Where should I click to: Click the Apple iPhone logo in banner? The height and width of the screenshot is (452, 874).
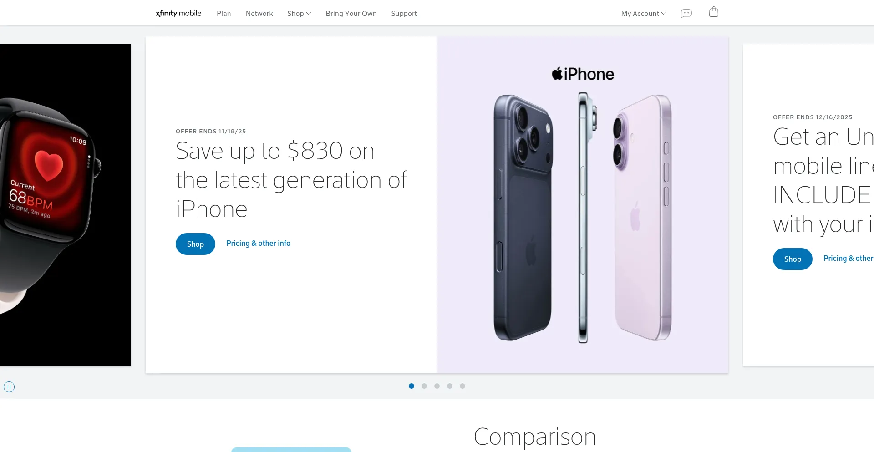[x=583, y=74]
